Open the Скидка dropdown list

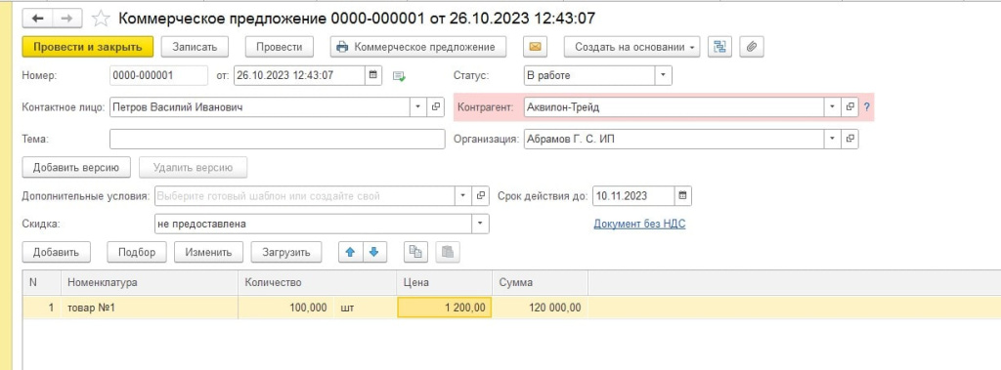480,224
